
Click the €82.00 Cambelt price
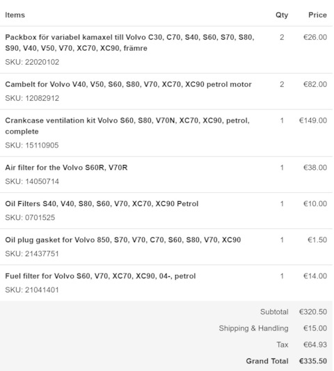(315, 84)
